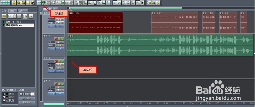The height and width of the screenshot is (107, 255).
Task: Click the save session floppy disk icon
Action: point(28,3)
